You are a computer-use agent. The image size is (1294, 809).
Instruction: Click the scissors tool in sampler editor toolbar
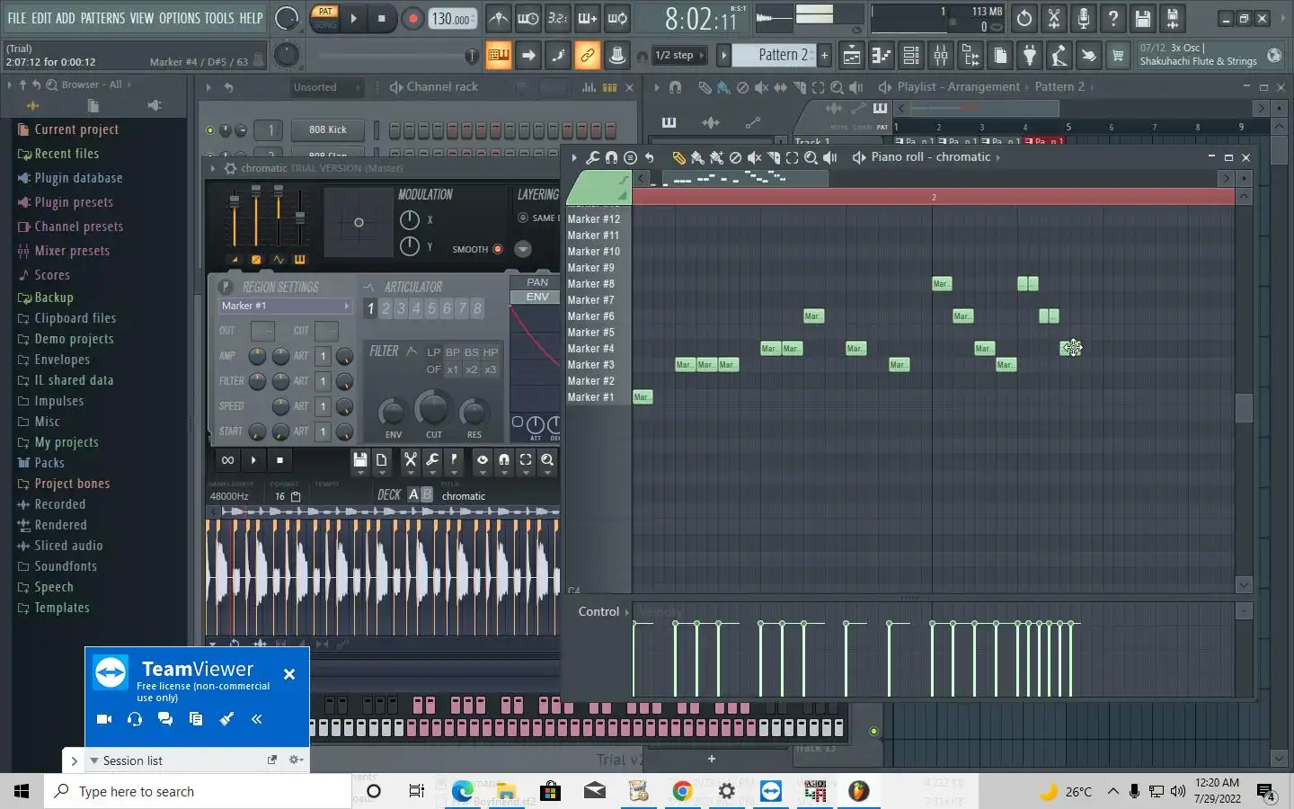pyautogui.click(x=411, y=460)
